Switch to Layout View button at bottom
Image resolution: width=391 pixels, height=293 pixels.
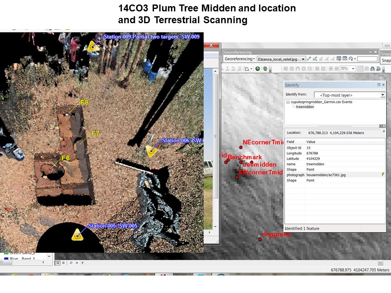64,262
